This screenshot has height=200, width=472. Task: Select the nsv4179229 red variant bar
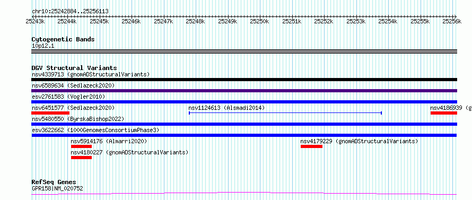click(x=311, y=146)
